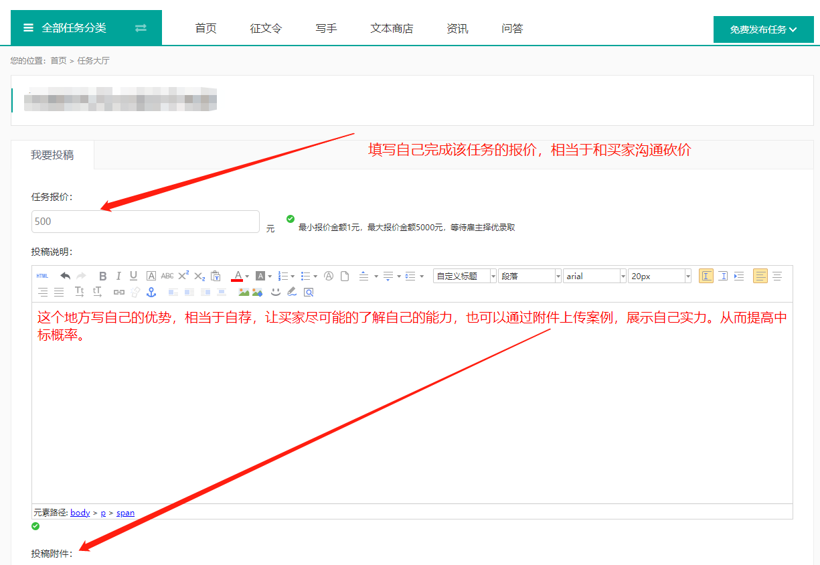
Task: Open HTML source view in editor
Action: point(42,276)
